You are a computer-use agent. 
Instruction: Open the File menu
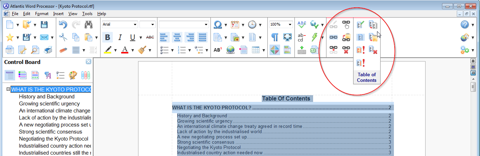click(15, 14)
